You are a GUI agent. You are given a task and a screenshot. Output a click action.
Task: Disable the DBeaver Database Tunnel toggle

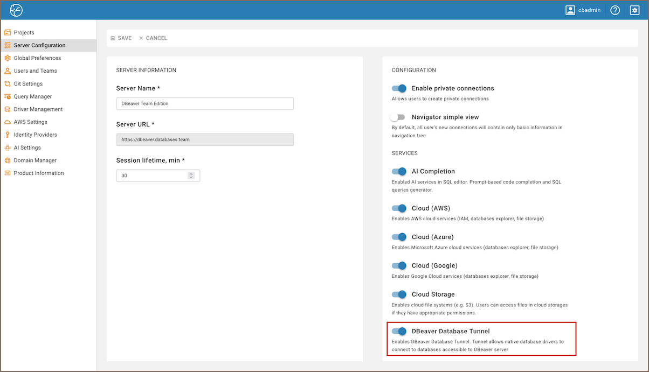(399, 331)
